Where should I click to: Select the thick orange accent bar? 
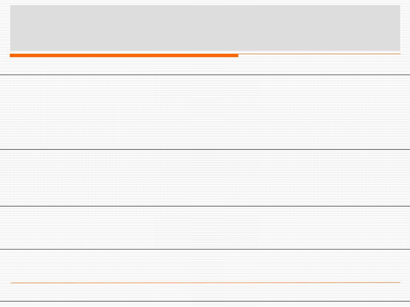point(124,55)
